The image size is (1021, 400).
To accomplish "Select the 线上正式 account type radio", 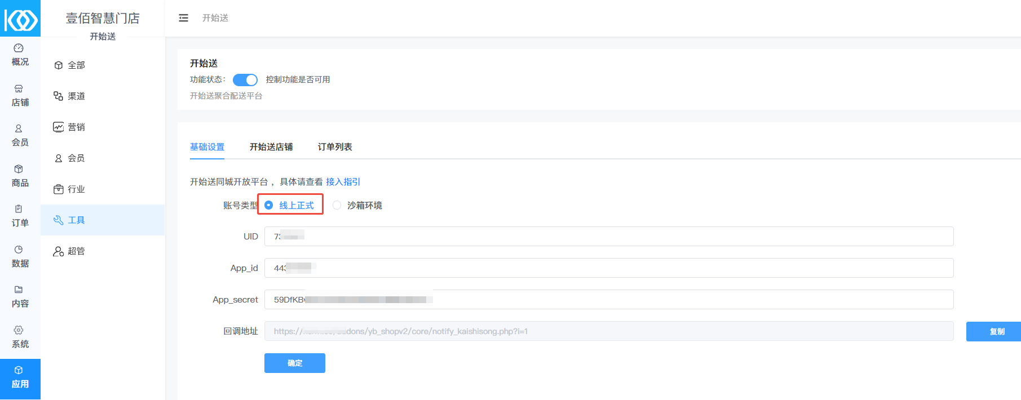I will click(269, 205).
